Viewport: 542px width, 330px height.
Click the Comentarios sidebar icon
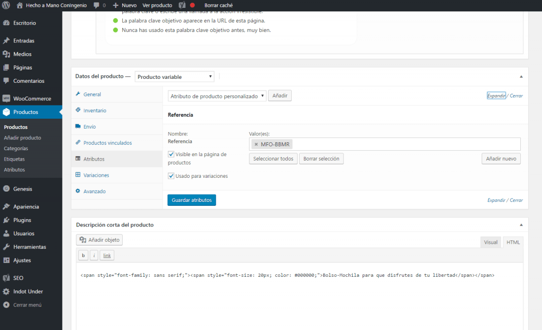pyautogui.click(x=6, y=80)
